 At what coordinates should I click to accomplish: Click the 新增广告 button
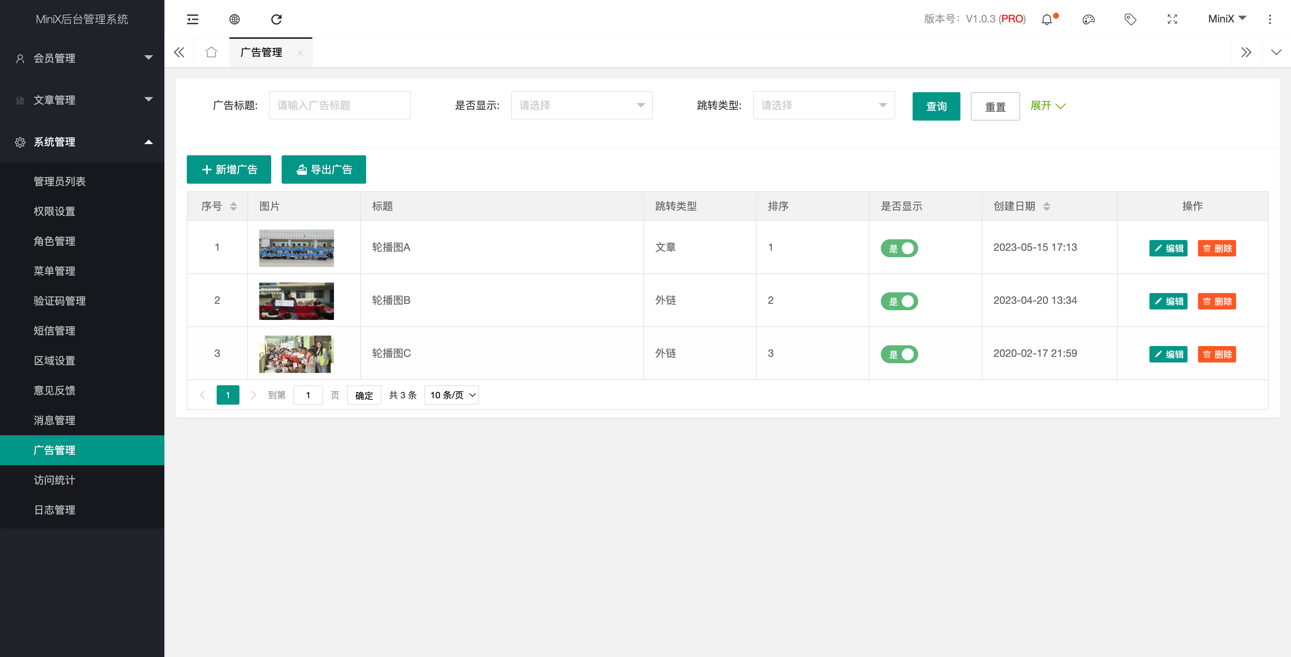[x=229, y=169]
